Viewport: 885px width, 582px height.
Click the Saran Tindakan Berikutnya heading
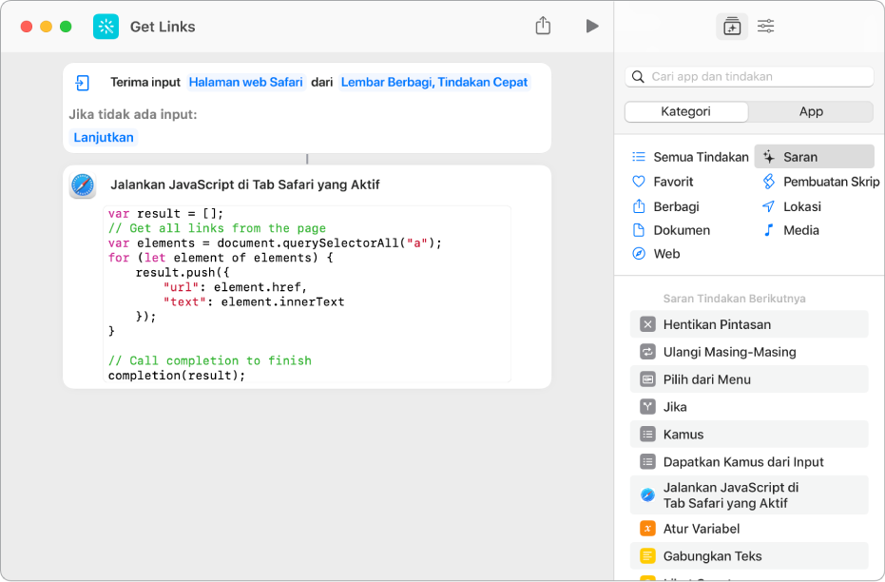(734, 299)
